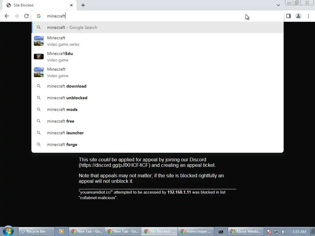Click the network tray icon
The height and width of the screenshot is (236, 315).
[x=277, y=232]
